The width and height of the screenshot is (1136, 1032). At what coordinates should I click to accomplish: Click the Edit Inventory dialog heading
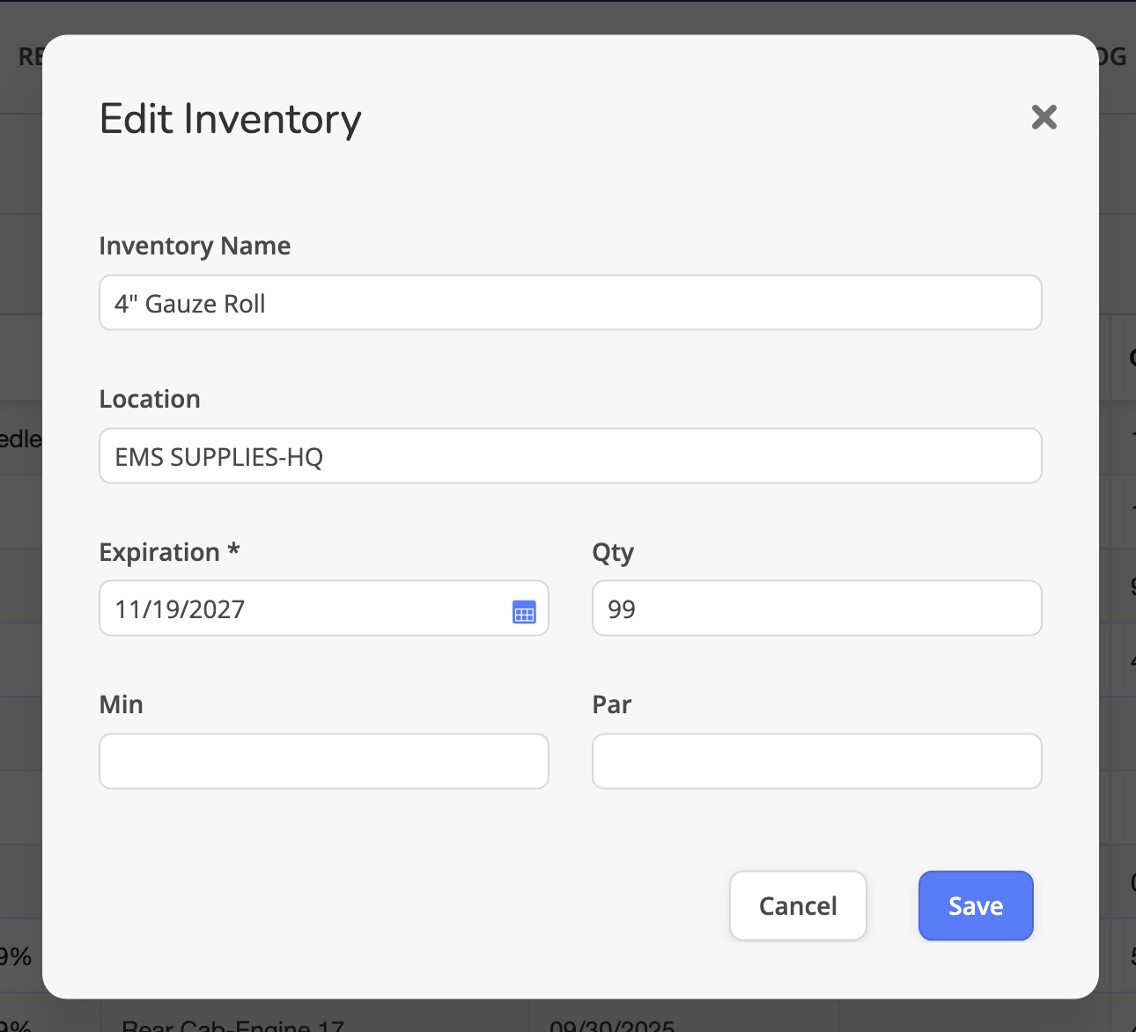point(231,119)
